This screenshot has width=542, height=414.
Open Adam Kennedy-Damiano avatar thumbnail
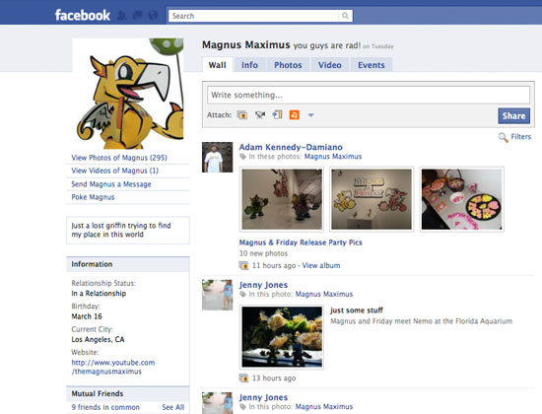click(x=217, y=157)
